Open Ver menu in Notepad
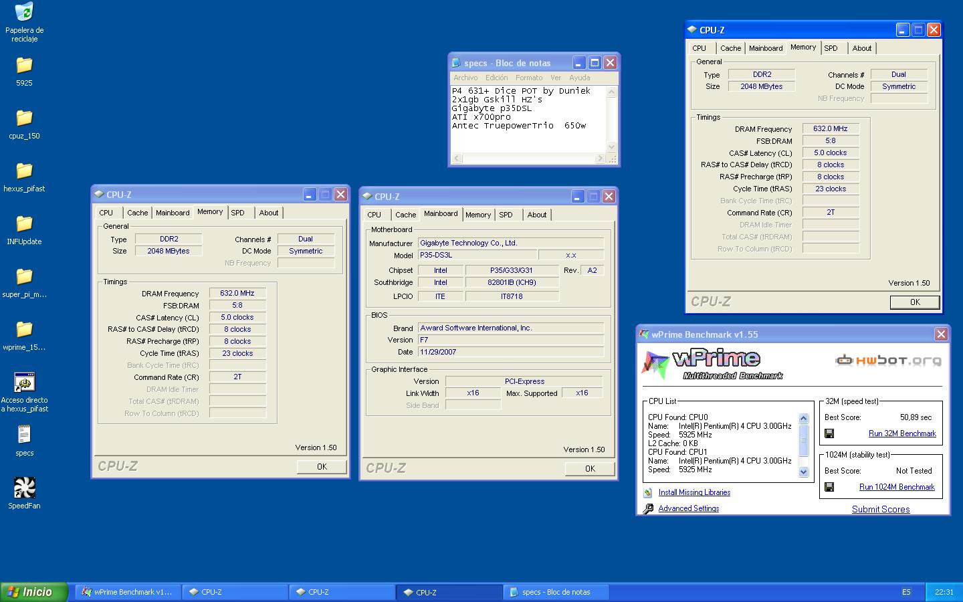The image size is (963, 602). click(555, 78)
